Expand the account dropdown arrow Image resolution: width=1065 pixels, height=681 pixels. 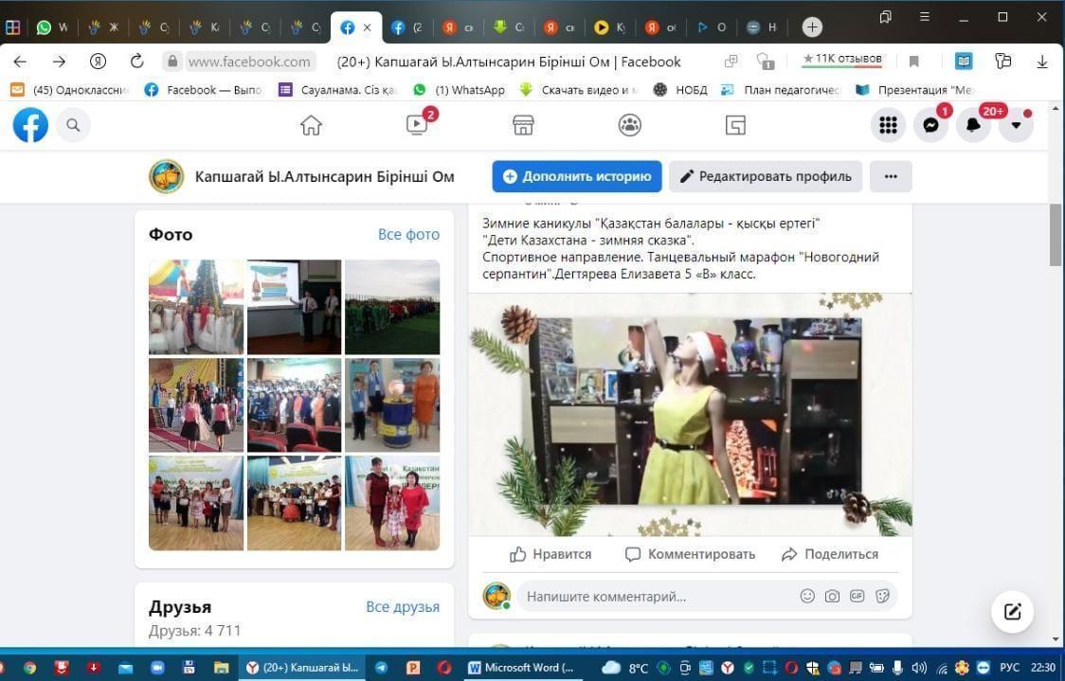tap(1016, 125)
